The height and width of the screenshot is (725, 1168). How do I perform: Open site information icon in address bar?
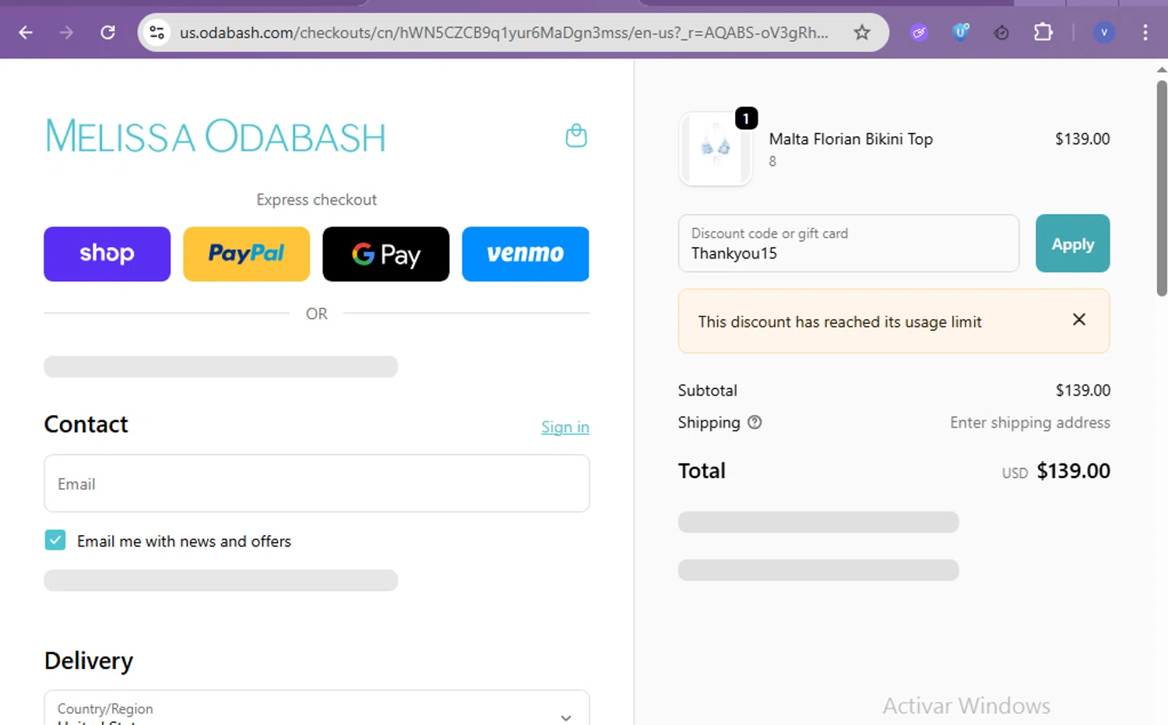(x=157, y=33)
